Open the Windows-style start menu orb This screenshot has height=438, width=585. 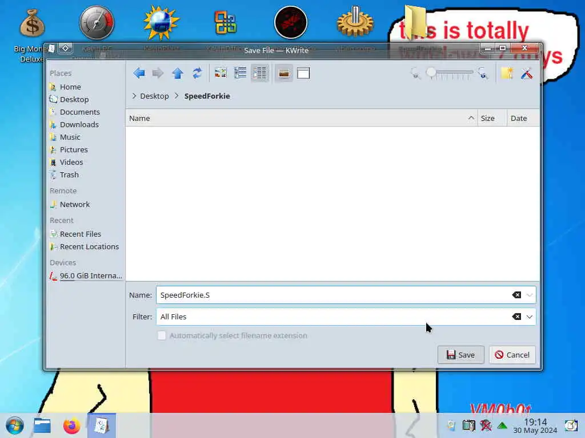[x=14, y=425]
